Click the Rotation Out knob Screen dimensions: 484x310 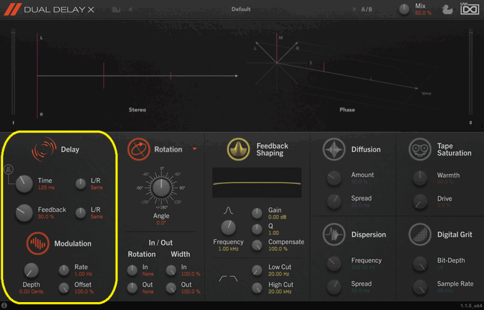(x=132, y=288)
